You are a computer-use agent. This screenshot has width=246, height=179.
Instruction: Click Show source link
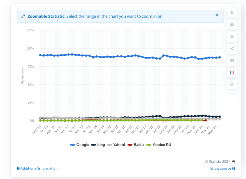point(223,168)
